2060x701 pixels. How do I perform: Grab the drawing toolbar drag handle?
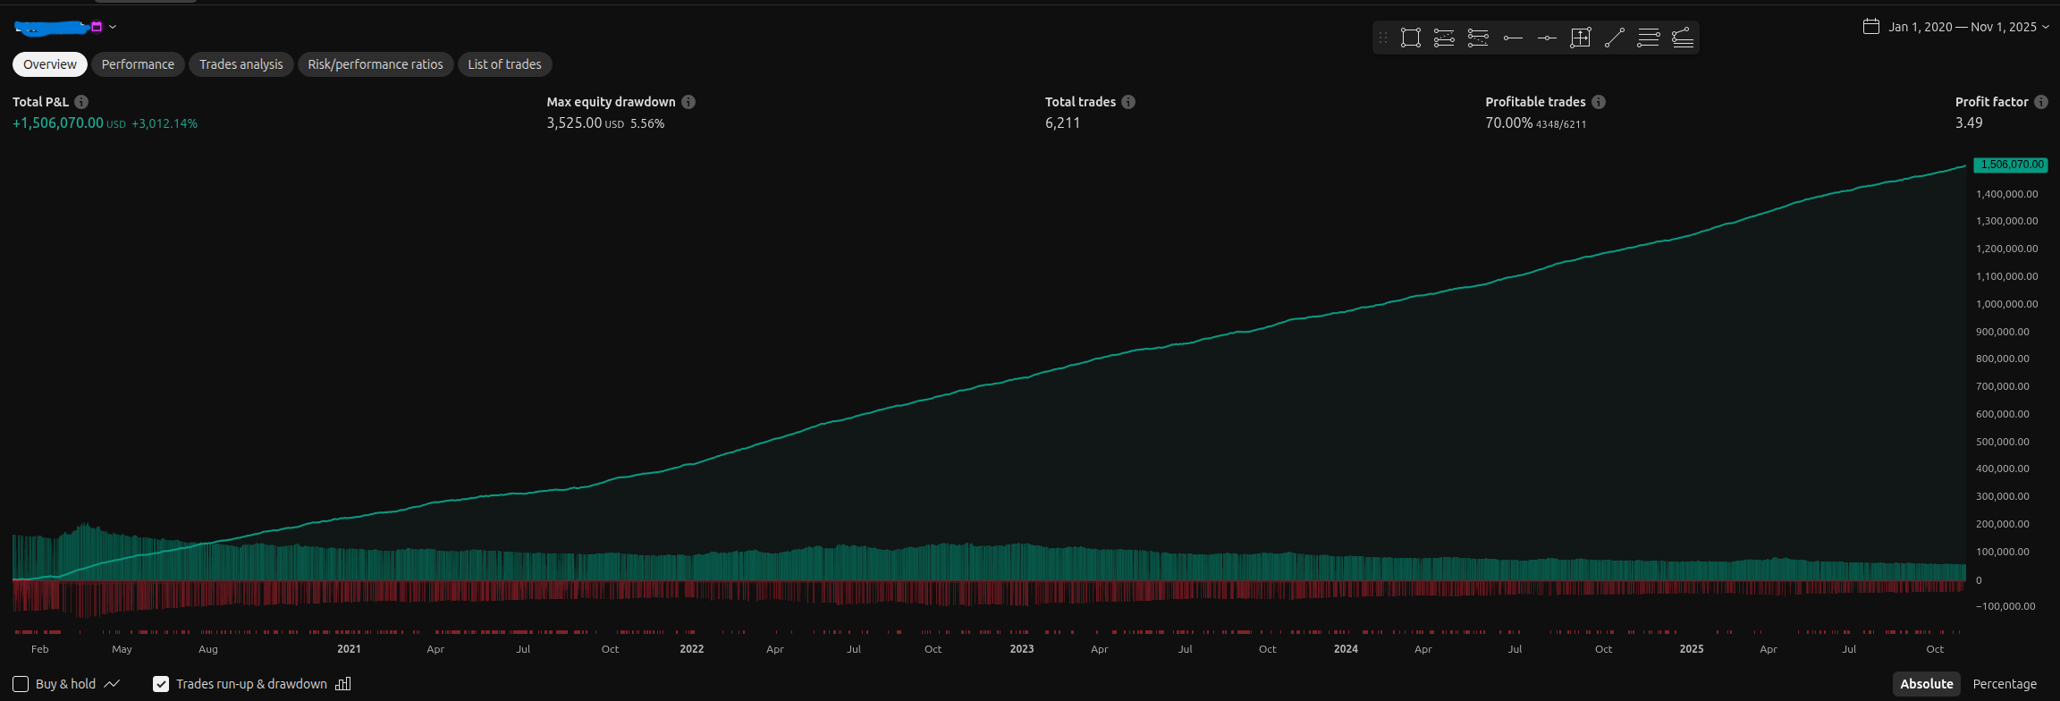click(x=1383, y=38)
